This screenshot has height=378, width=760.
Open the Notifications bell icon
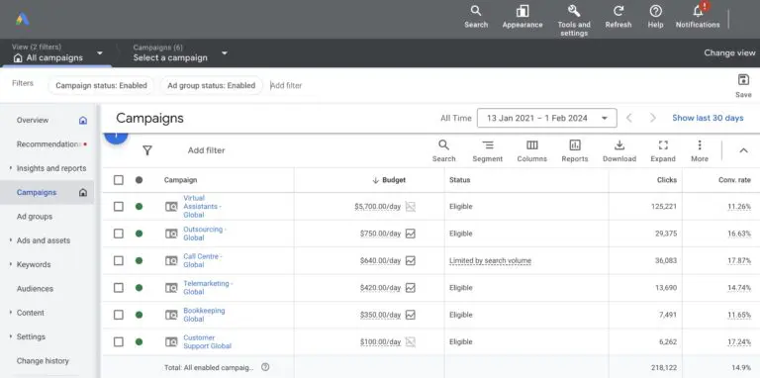coord(698,11)
